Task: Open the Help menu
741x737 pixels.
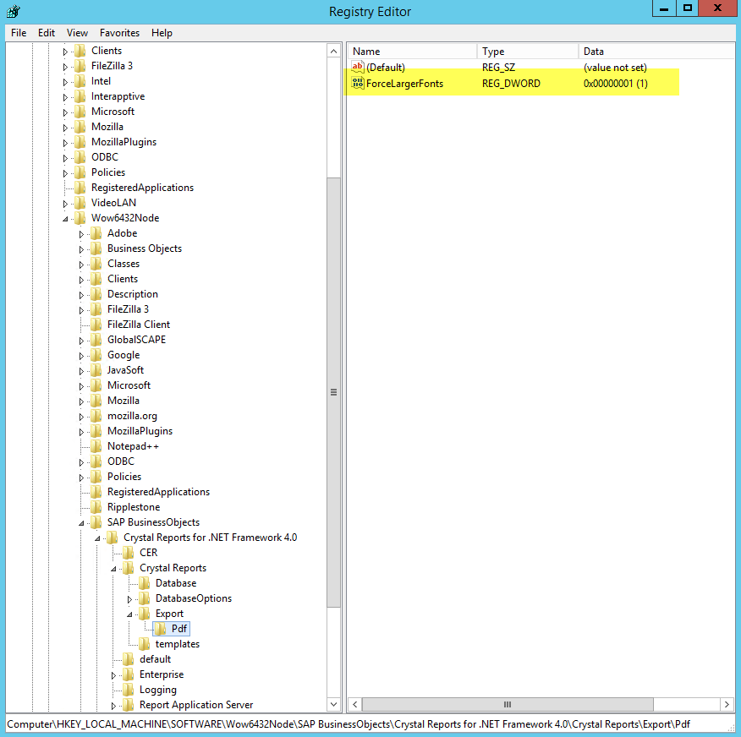Action: (162, 33)
